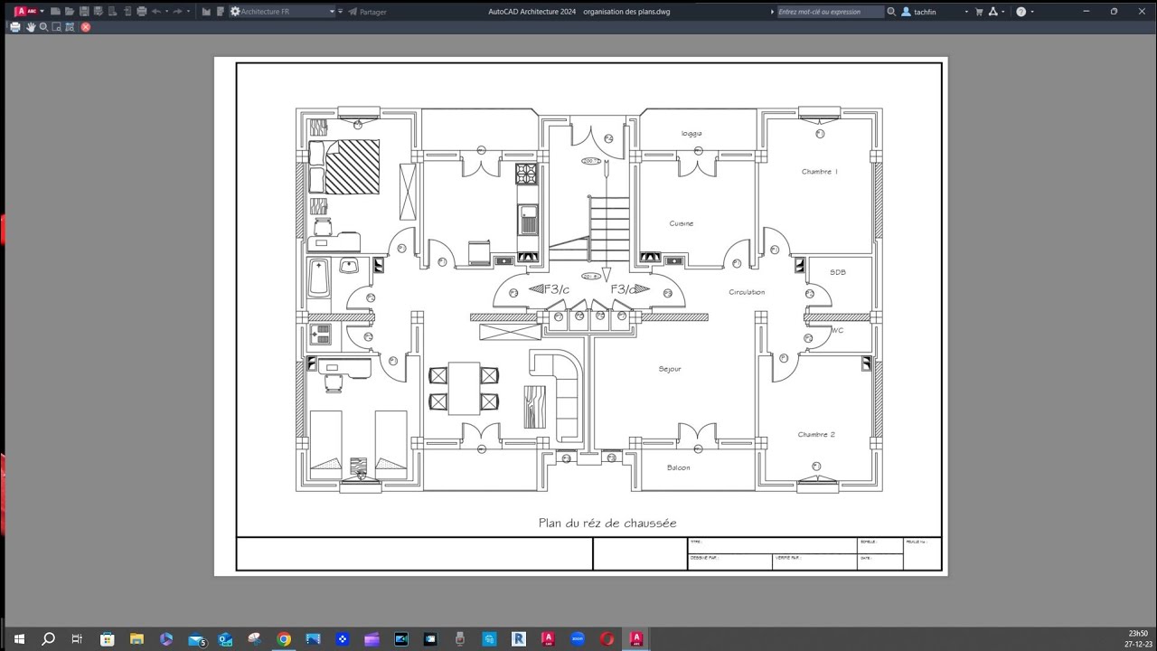Click the 'SDB' room label
1157x651 pixels.
pos(838,272)
